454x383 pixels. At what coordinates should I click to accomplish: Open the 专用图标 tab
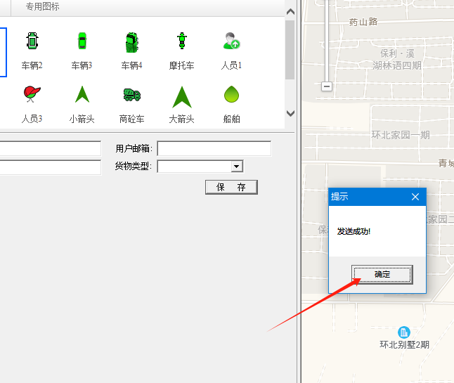(43, 6)
